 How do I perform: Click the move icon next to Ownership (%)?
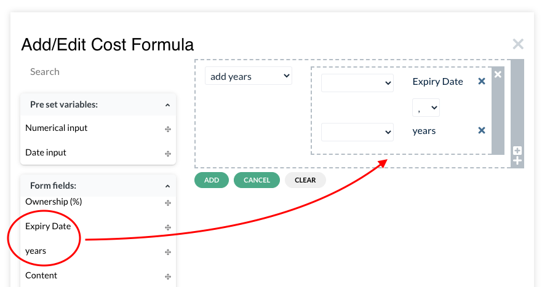[x=168, y=203]
